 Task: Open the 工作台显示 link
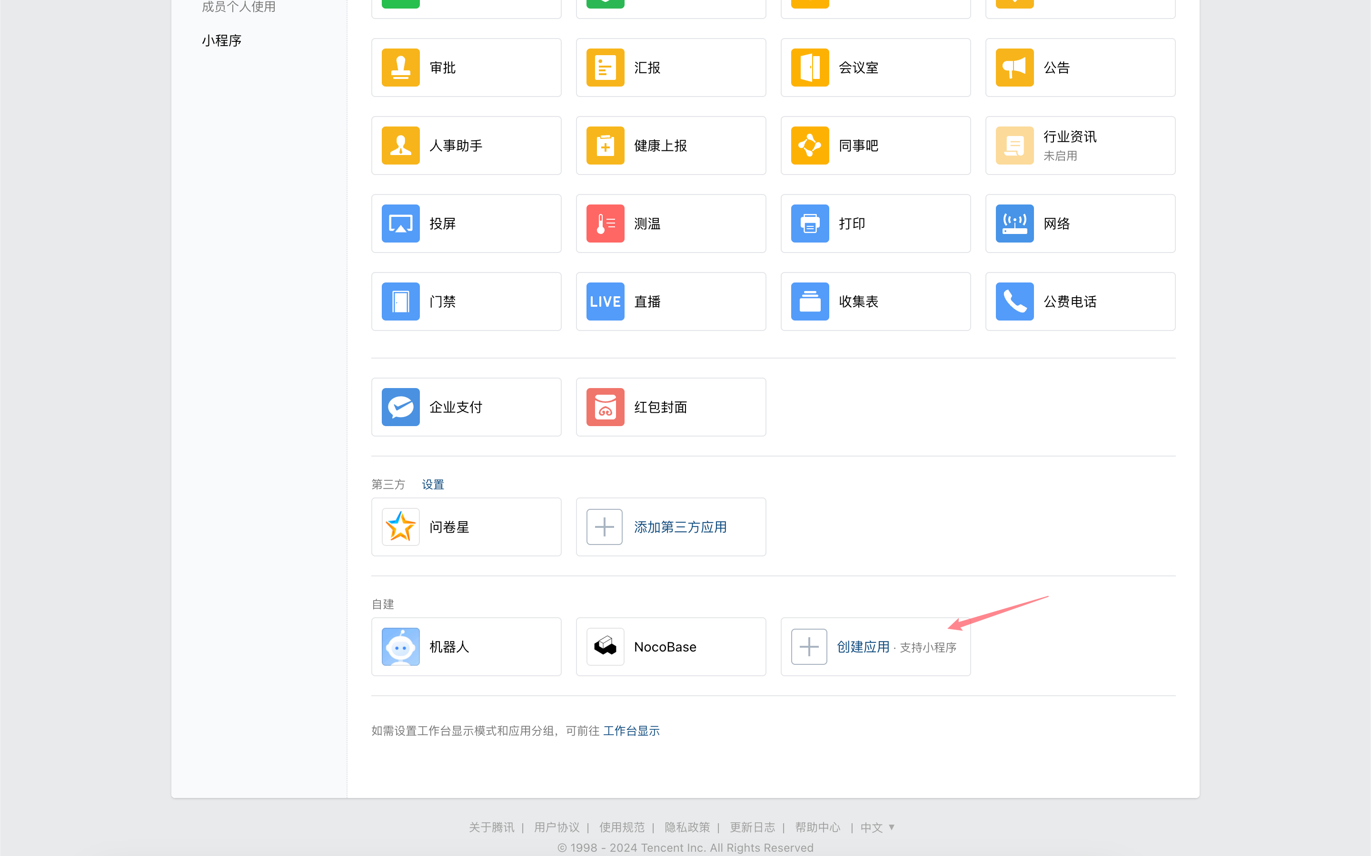(631, 731)
